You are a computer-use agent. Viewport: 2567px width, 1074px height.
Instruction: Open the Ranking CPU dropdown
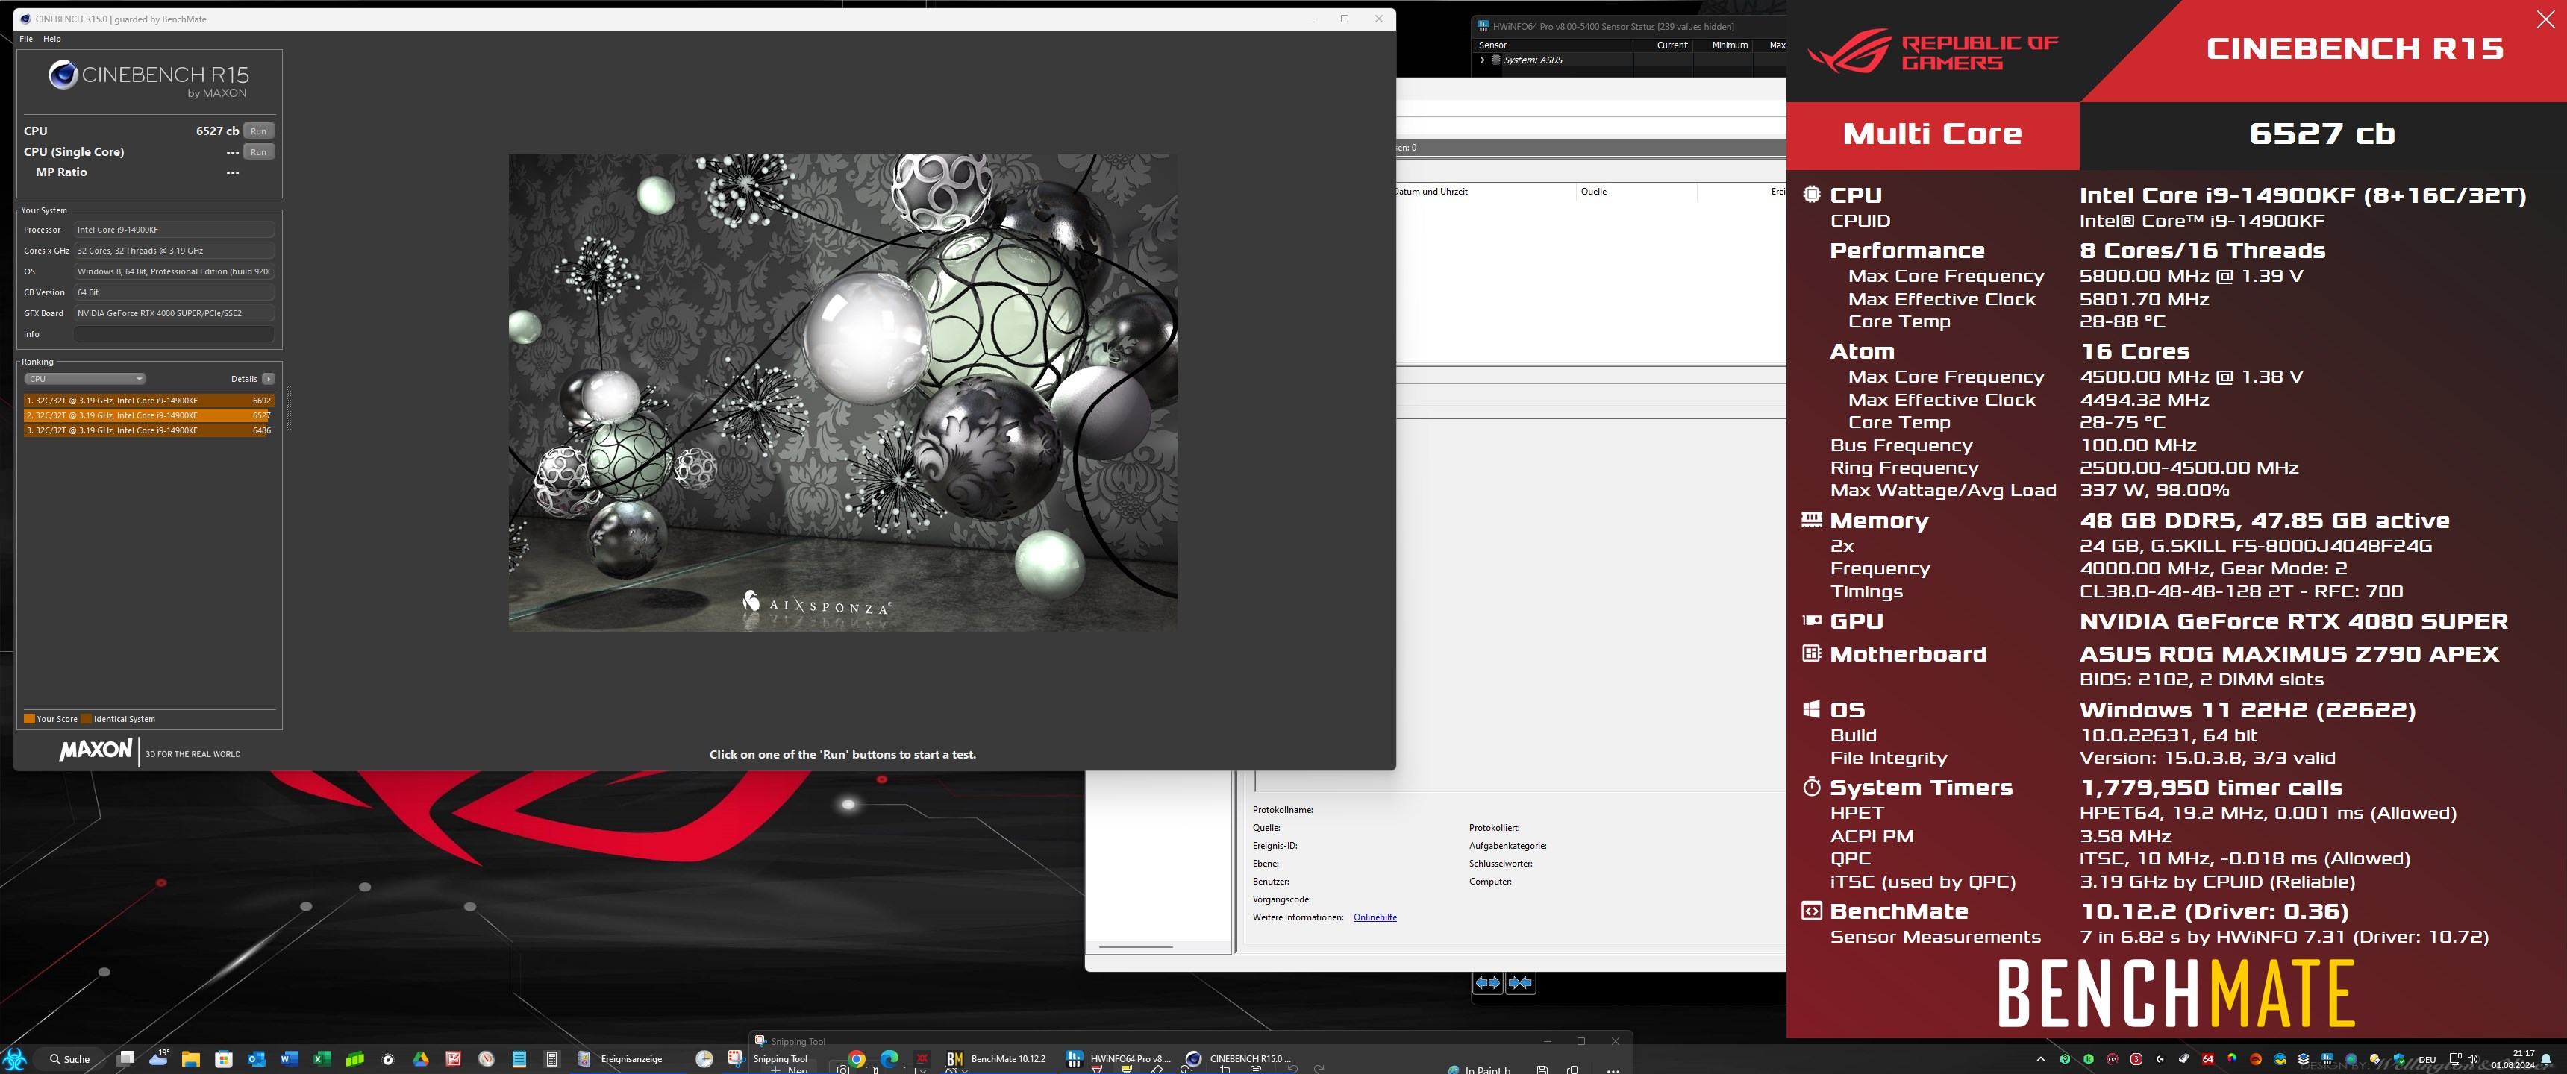click(85, 379)
